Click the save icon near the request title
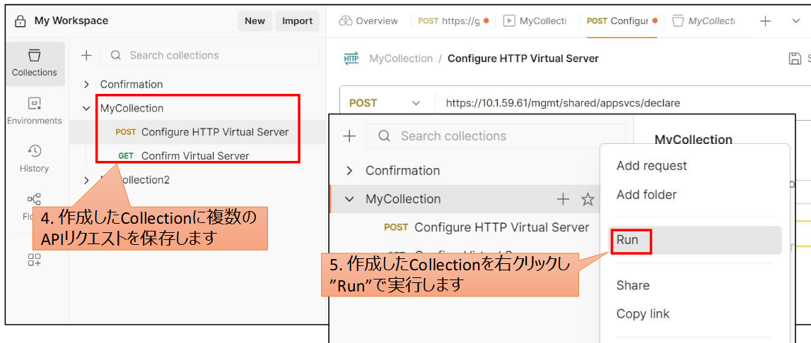This screenshot has width=811, height=343. click(x=795, y=59)
